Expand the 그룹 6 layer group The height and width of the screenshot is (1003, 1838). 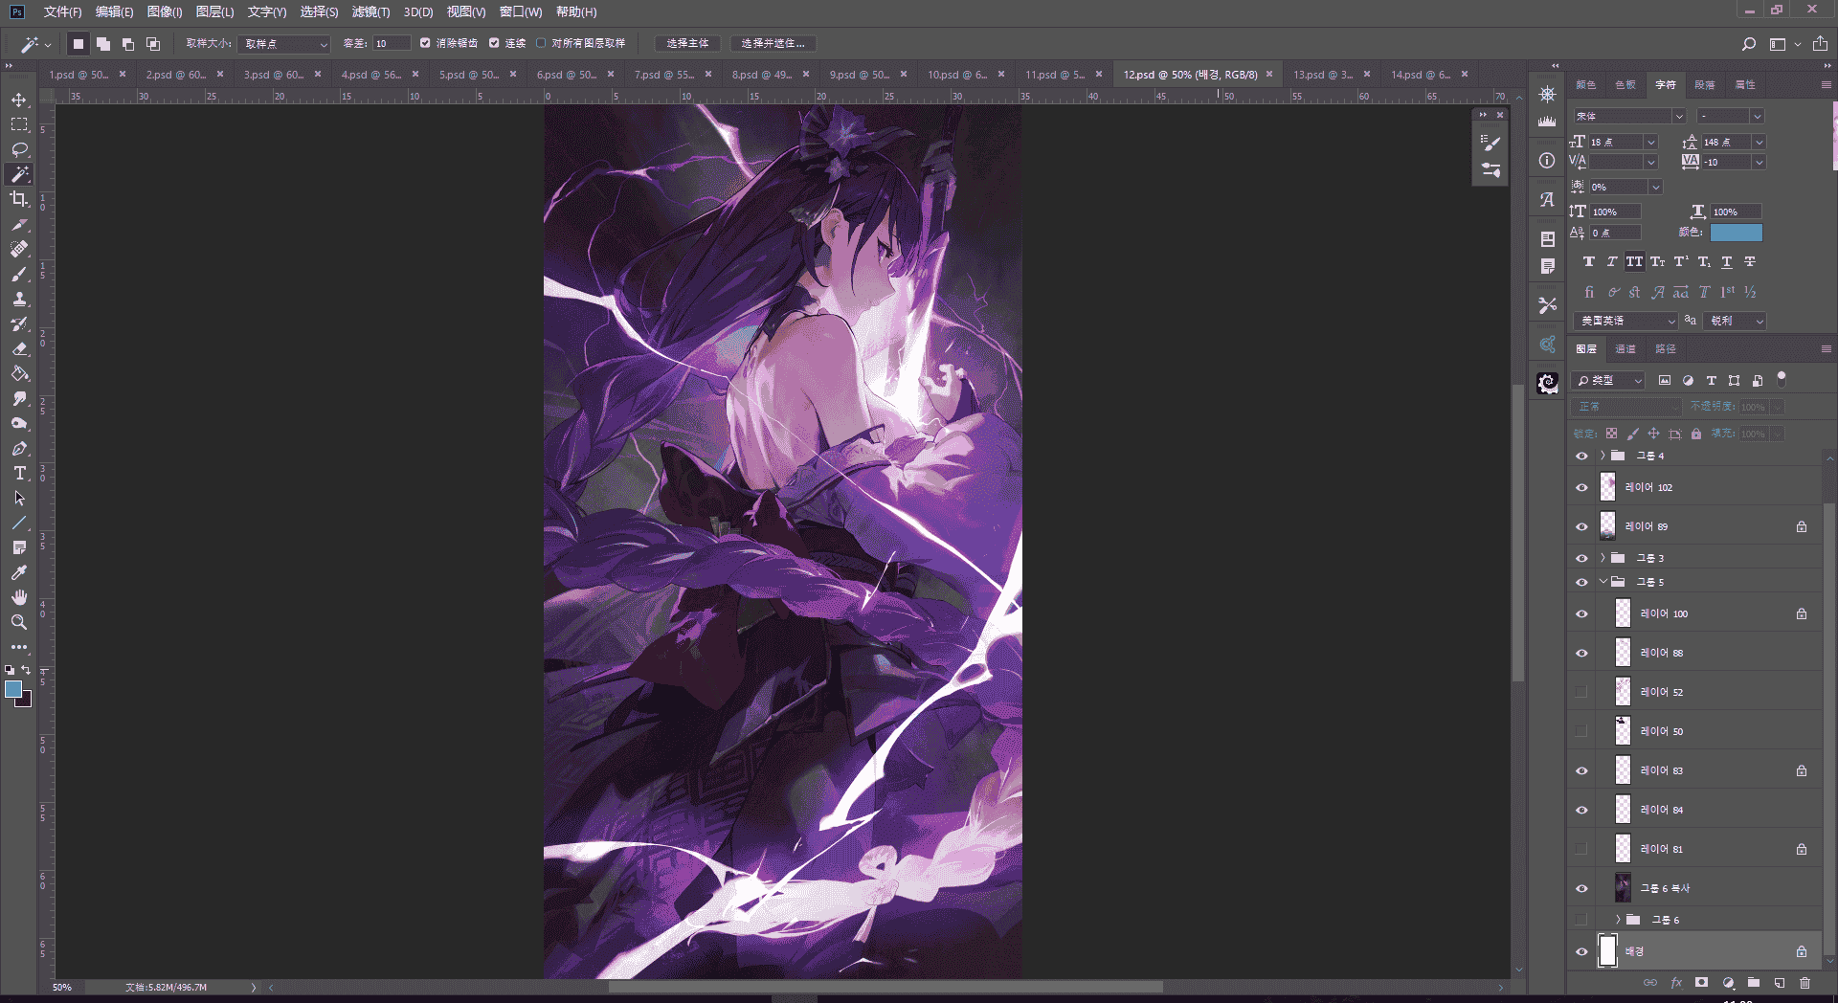pos(1618,920)
